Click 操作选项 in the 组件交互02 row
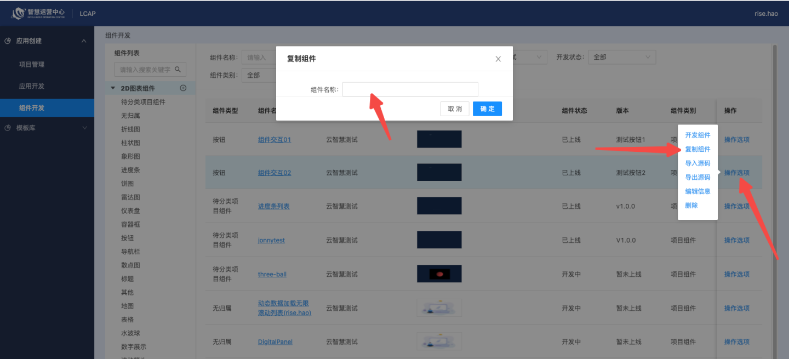789x359 pixels. pyautogui.click(x=736, y=173)
